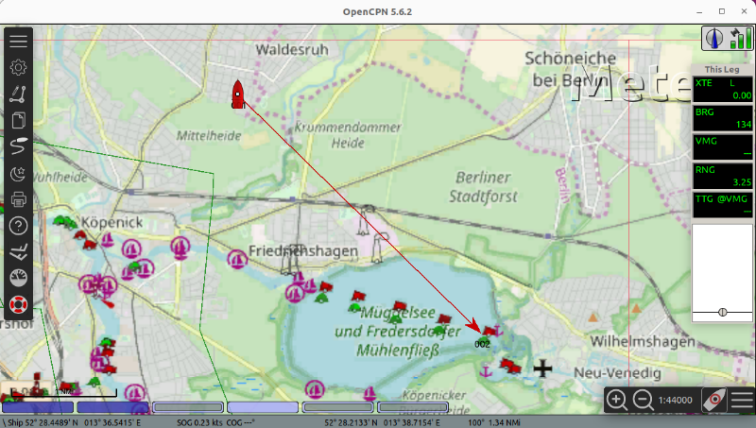Toggle the follow-ship auto-center icon

pos(714,400)
